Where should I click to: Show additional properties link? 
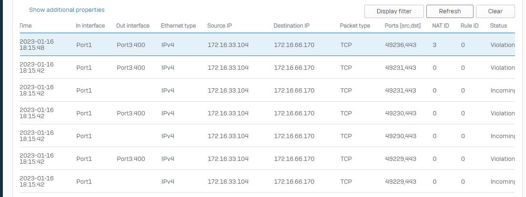67,10
